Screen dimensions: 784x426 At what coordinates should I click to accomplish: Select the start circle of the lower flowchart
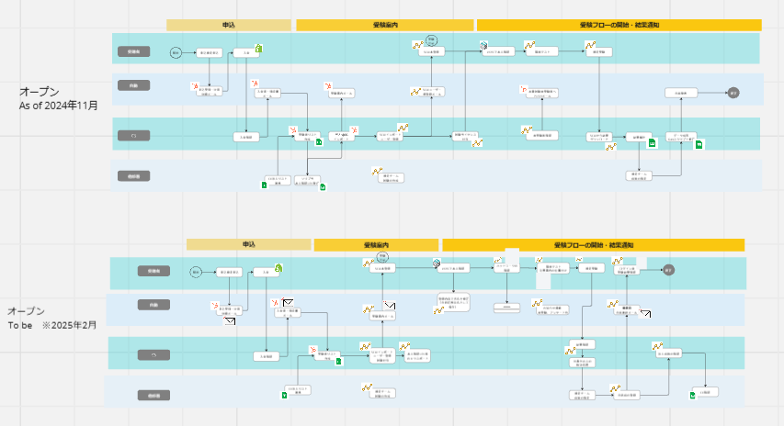pyautogui.click(x=196, y=272)
